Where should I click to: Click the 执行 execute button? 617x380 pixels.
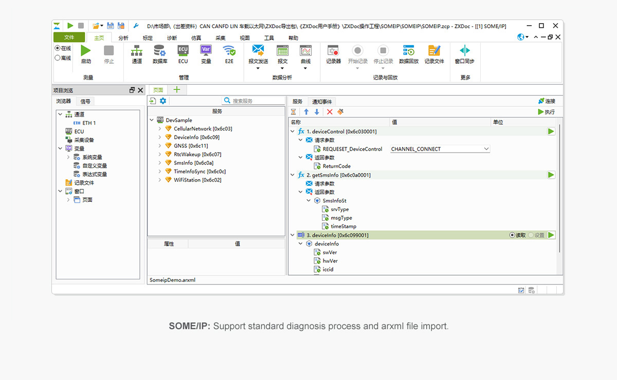click(546, 112)
